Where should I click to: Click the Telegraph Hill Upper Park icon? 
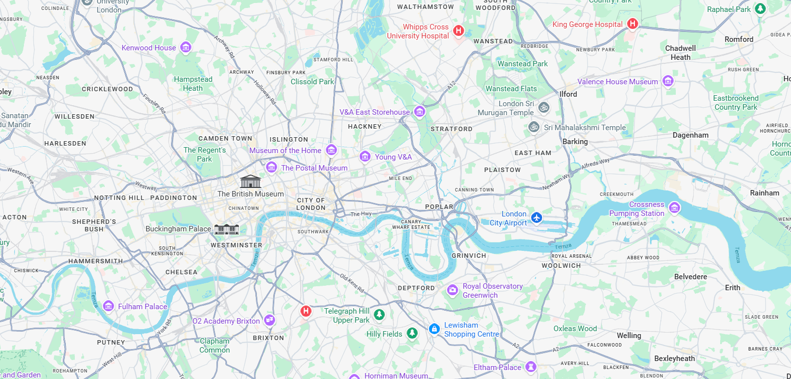[x=380, y=315]
